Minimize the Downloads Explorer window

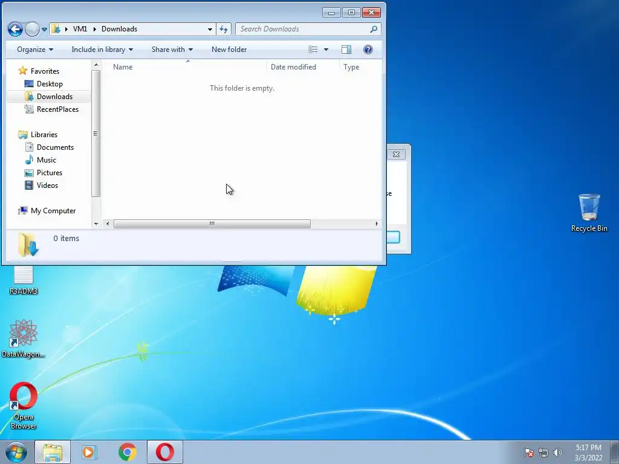coord(331,13)
